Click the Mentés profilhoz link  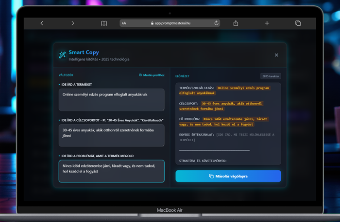[152, 75]
